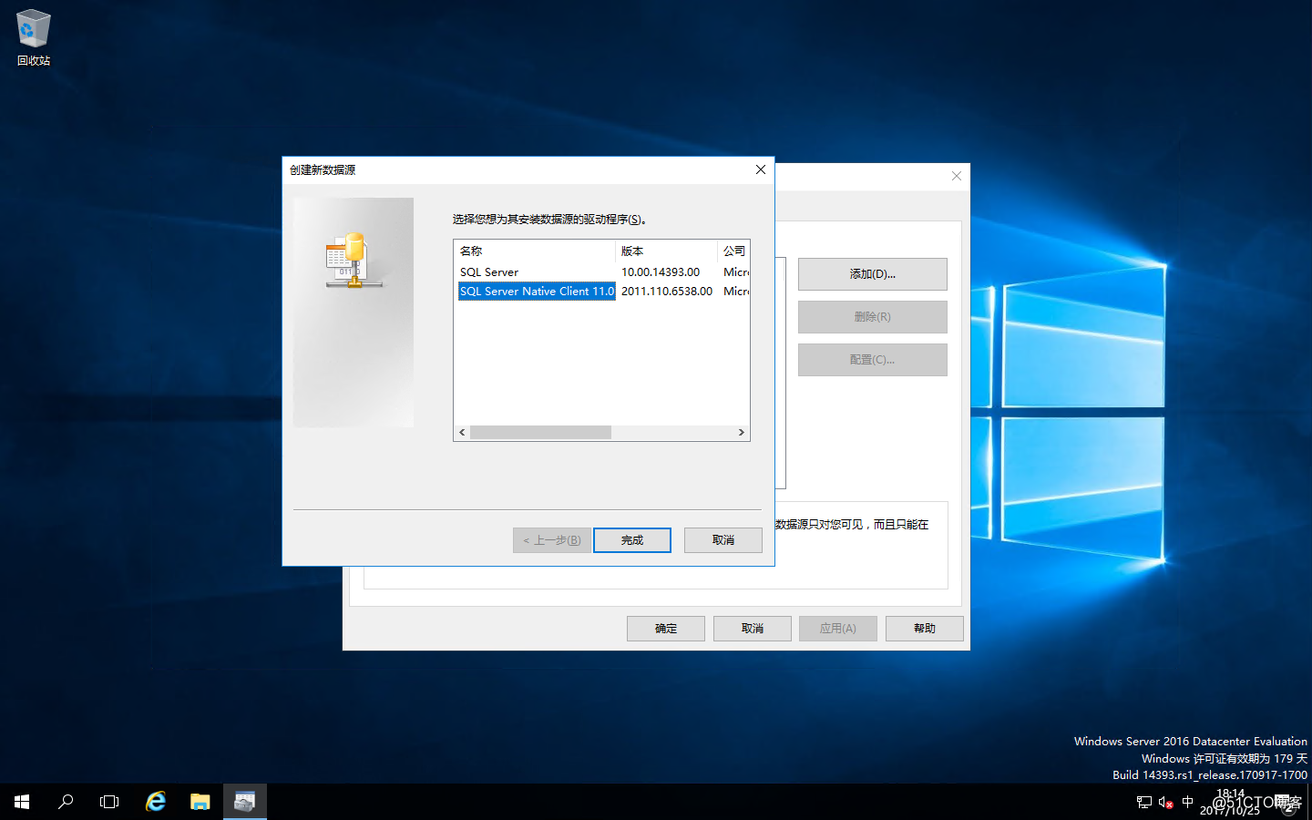Launch Internet Explorer from the taskbar
This screenshot has height=820, width=1312.
click(x=156, y=802)
